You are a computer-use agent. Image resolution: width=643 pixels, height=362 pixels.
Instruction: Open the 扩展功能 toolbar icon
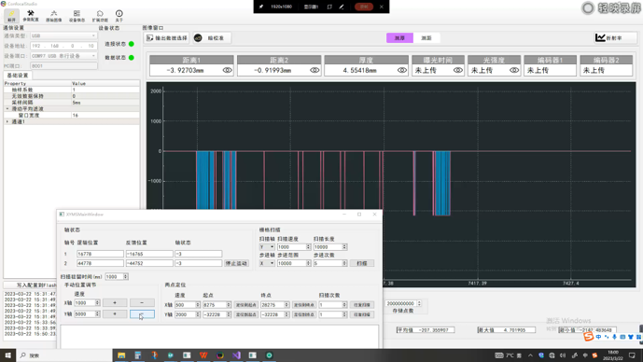[100, 16]
